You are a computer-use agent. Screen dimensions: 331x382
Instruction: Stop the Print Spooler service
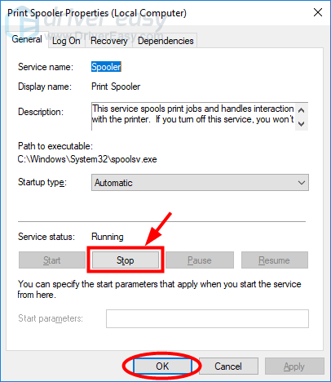pos(126,260)
